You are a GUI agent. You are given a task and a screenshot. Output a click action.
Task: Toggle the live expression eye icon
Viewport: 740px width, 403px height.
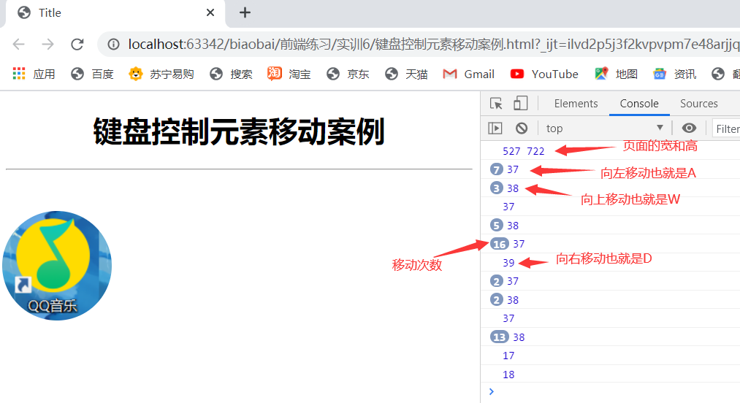coord(689,128)
